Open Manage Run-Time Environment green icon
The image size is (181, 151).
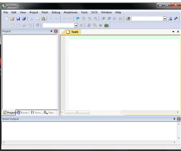click(x=107, y=25)
